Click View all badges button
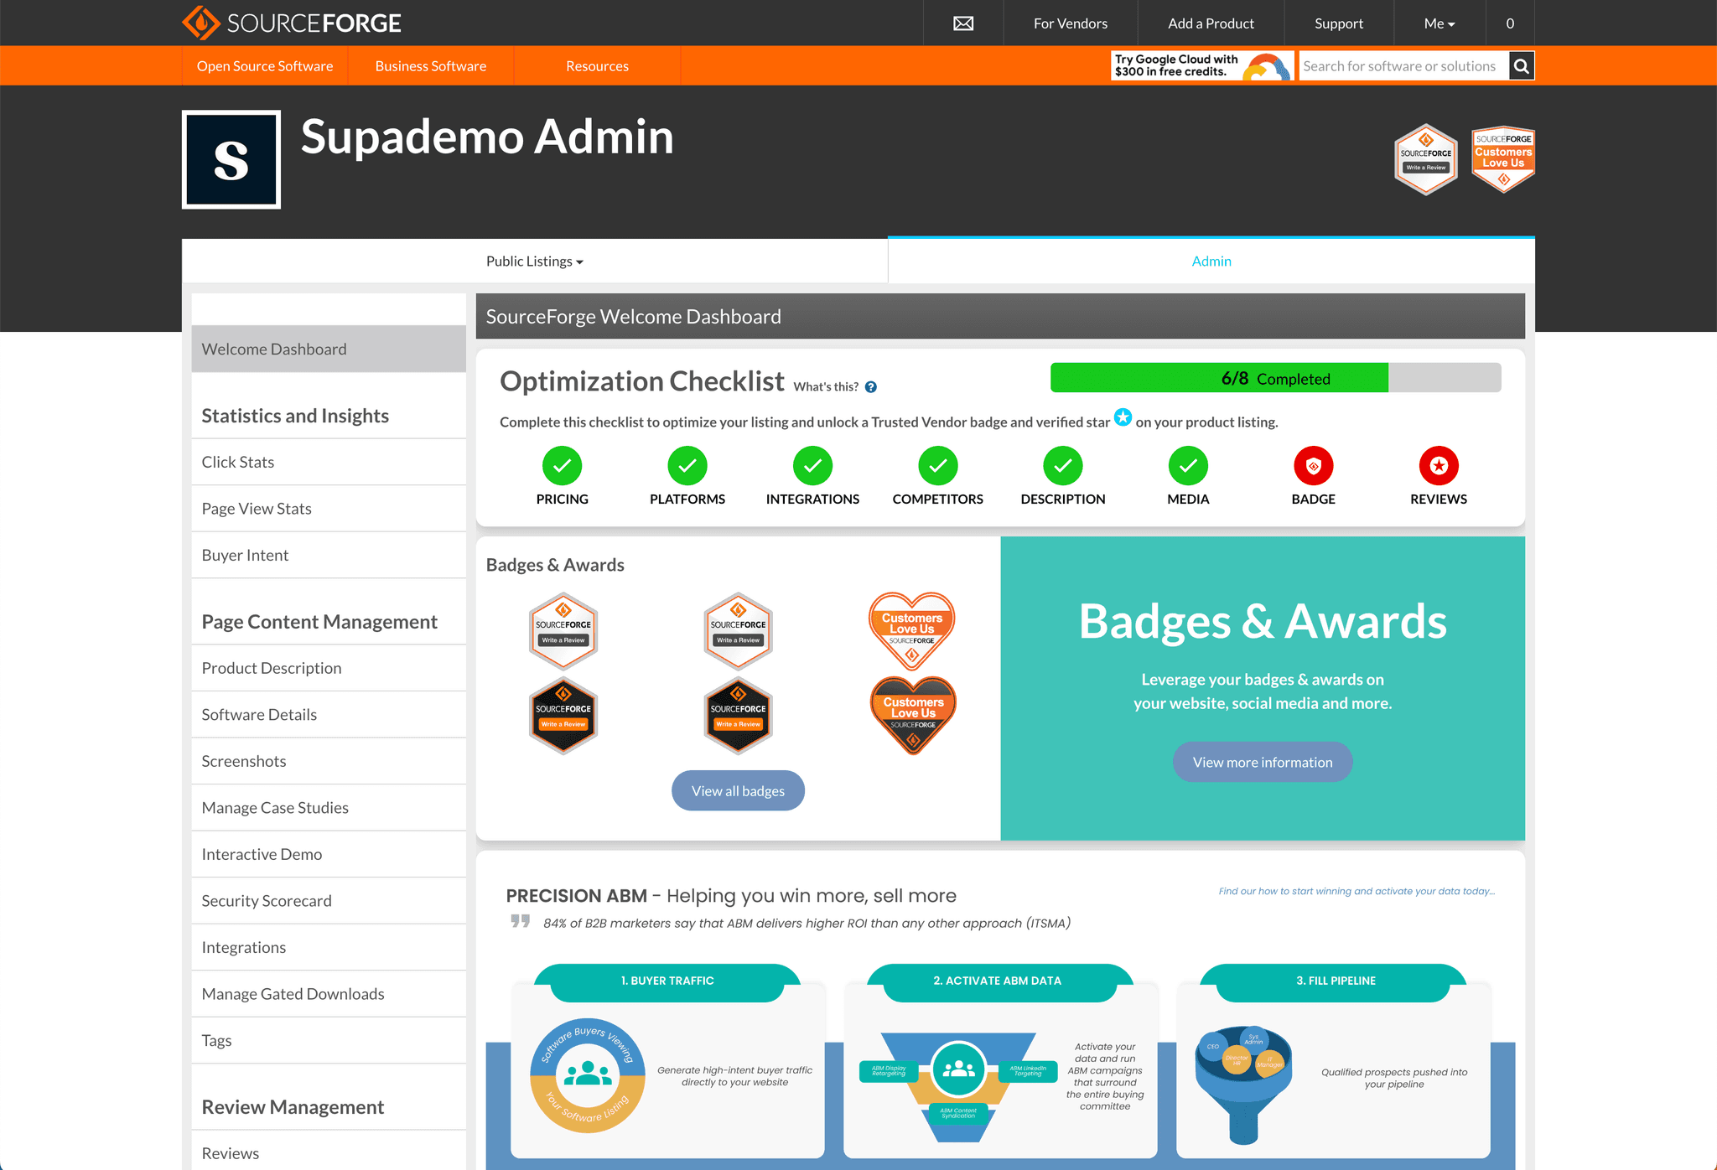This screenshot has width=1717, height=1170. click(738, 790)
